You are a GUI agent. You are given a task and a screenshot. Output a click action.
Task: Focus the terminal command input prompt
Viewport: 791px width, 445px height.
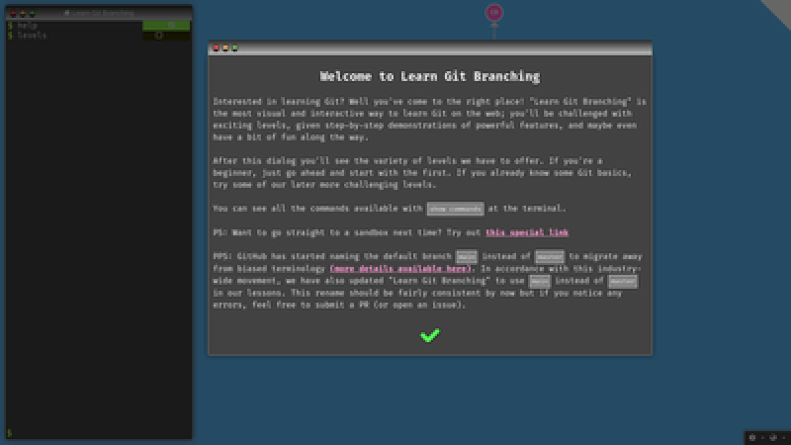tap(99, 432)
